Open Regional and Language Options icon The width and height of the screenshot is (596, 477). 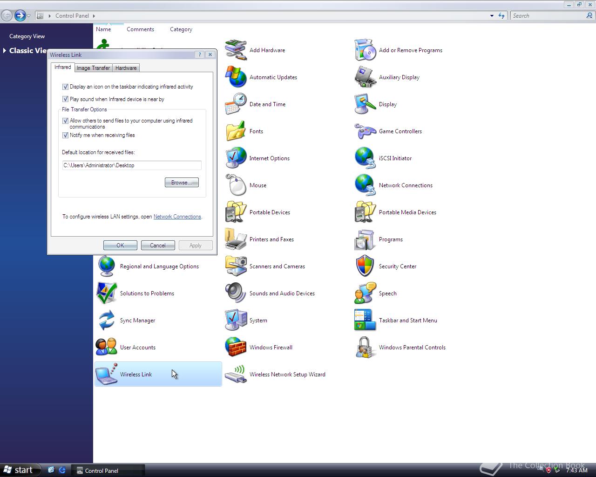(106, 266)
